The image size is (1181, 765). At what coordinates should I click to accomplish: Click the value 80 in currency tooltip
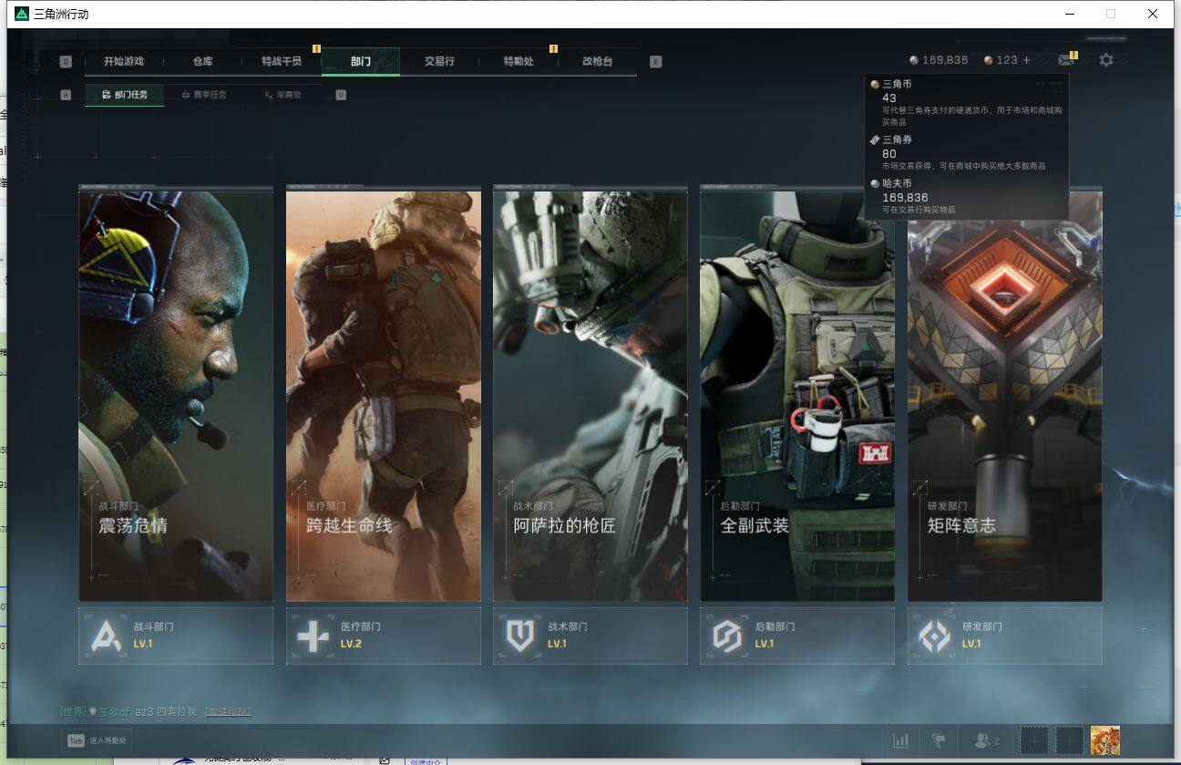[x=889, y=154]
